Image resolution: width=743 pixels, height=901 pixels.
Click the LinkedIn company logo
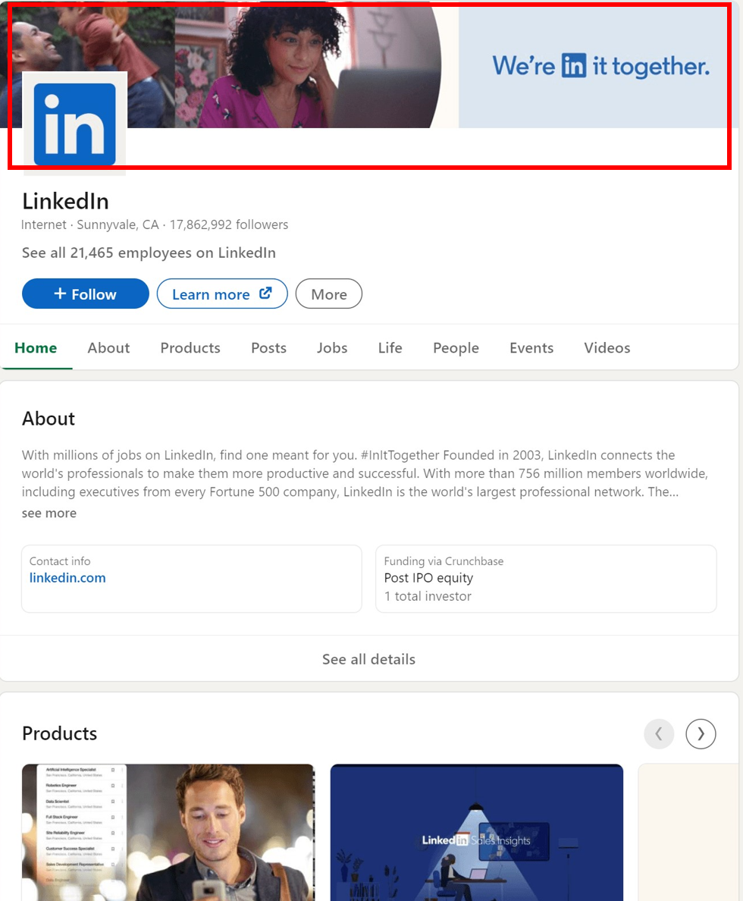click(74, 123)
